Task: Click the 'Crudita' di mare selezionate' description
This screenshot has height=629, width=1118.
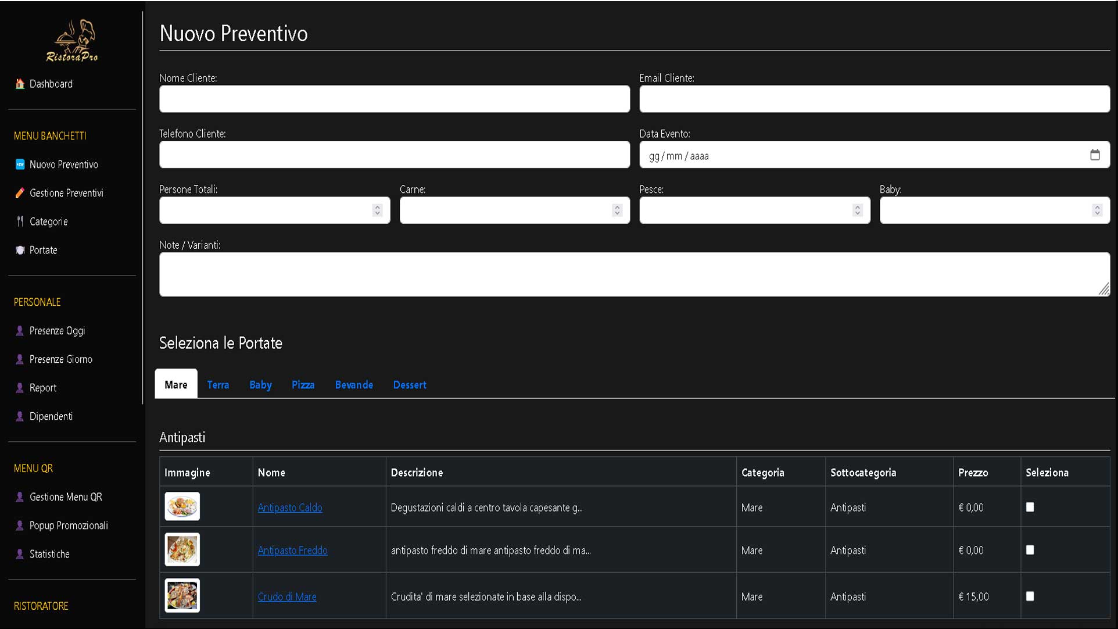Action: [486, 596]
